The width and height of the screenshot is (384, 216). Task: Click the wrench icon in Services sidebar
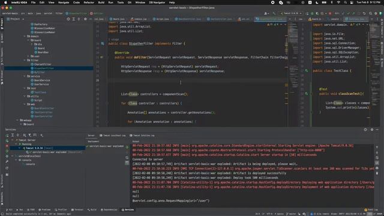(7, 161)
